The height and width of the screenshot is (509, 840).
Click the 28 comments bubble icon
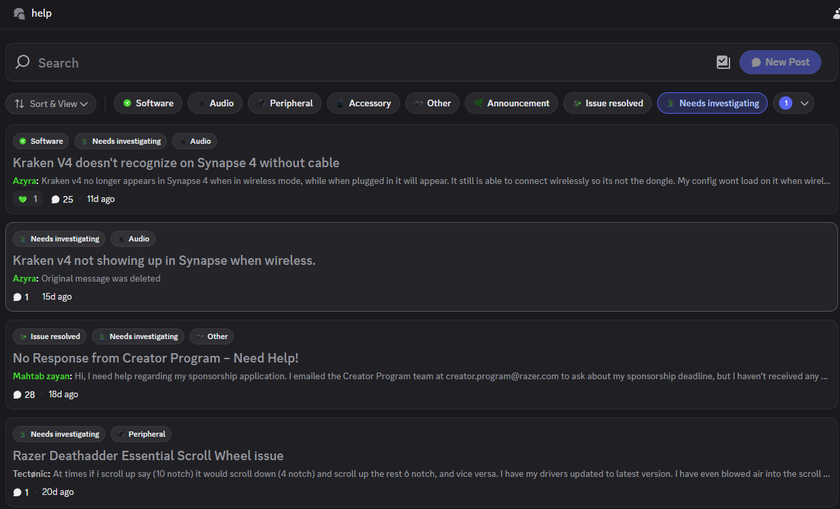[17, 395]
